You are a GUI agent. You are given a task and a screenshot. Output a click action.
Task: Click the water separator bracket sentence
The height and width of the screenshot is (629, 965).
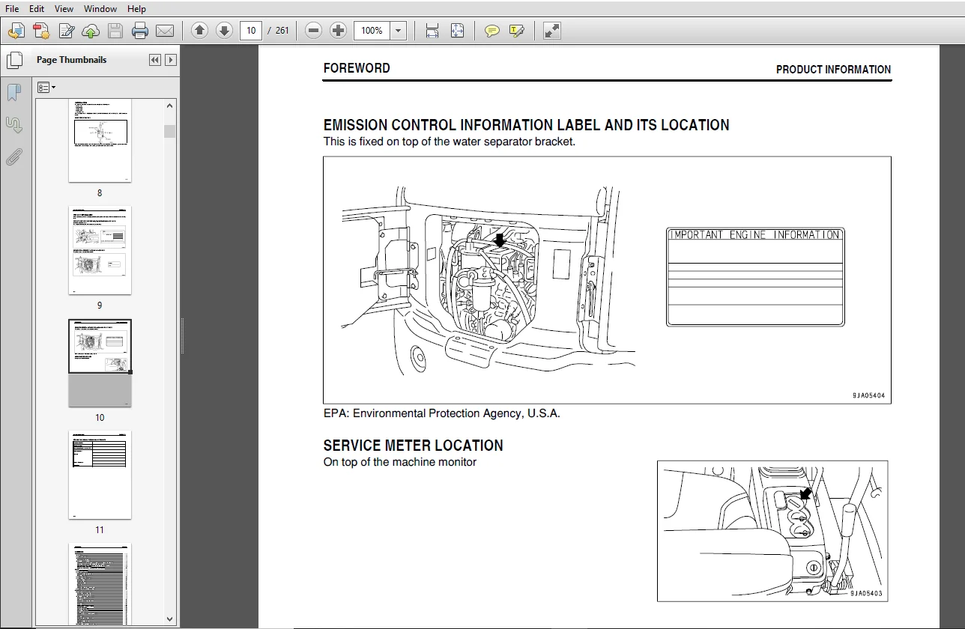(449, 142)
